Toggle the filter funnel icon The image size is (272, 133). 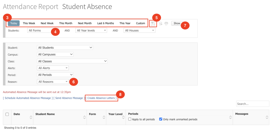pos(153,24)
